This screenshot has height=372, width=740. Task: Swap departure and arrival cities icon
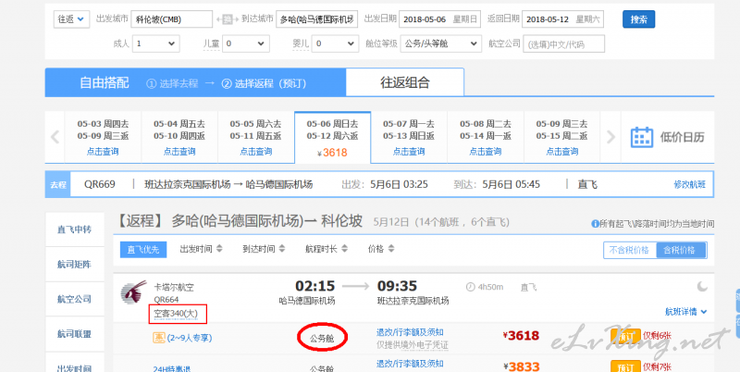click(228, 19)
